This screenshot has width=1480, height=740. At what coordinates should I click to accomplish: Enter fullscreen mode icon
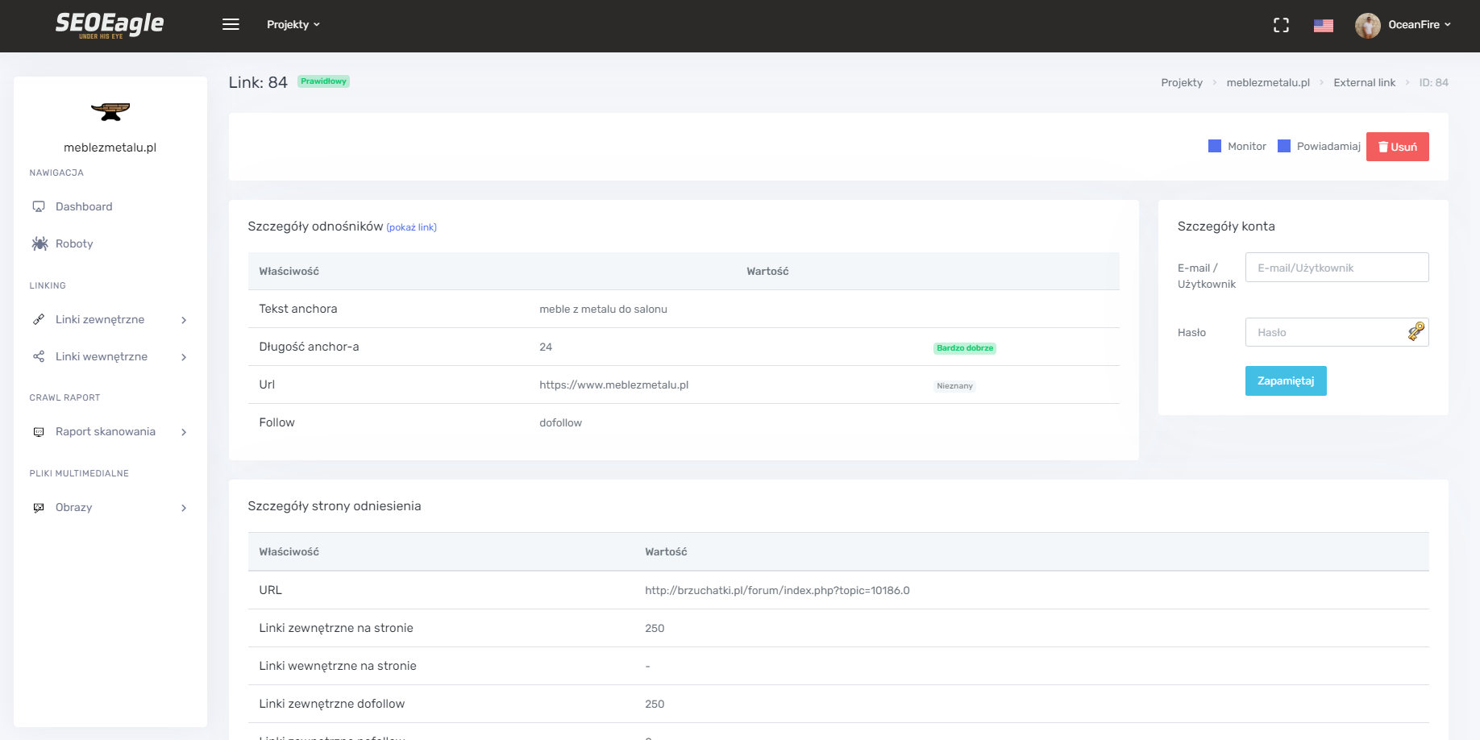coord(1281,25)
